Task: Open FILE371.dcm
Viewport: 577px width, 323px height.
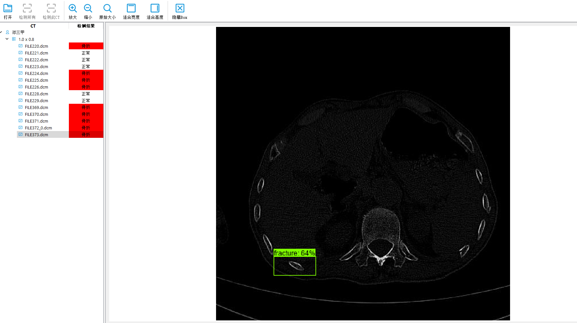Action: 36,121
